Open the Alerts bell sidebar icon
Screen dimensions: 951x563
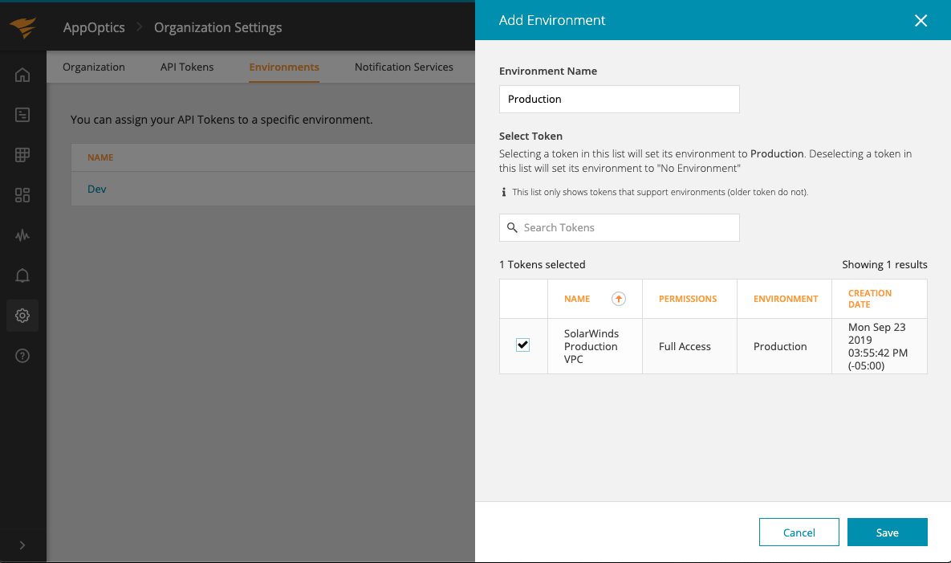[x=22, y=275]
